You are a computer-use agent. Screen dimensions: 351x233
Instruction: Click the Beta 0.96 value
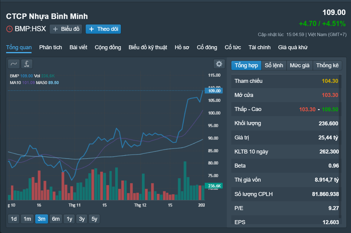[334, 166]
